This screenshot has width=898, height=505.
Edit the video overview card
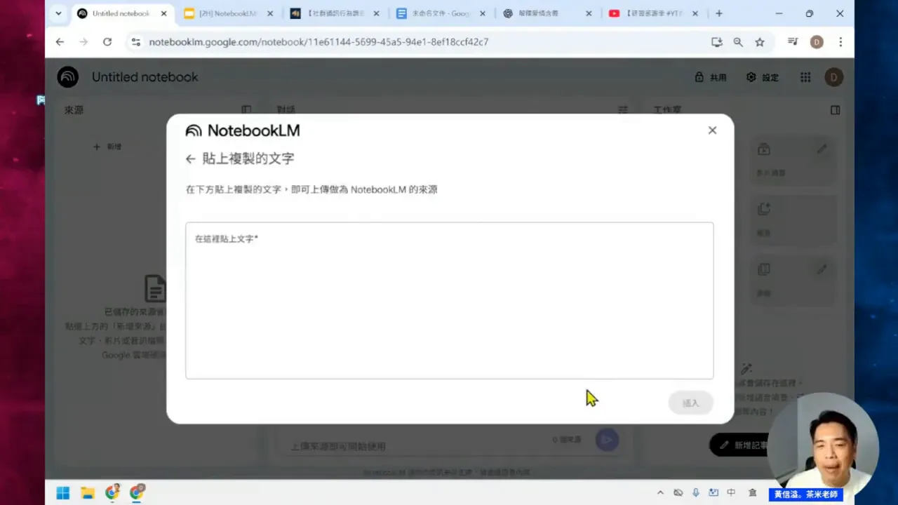click(x=822, y=149)
